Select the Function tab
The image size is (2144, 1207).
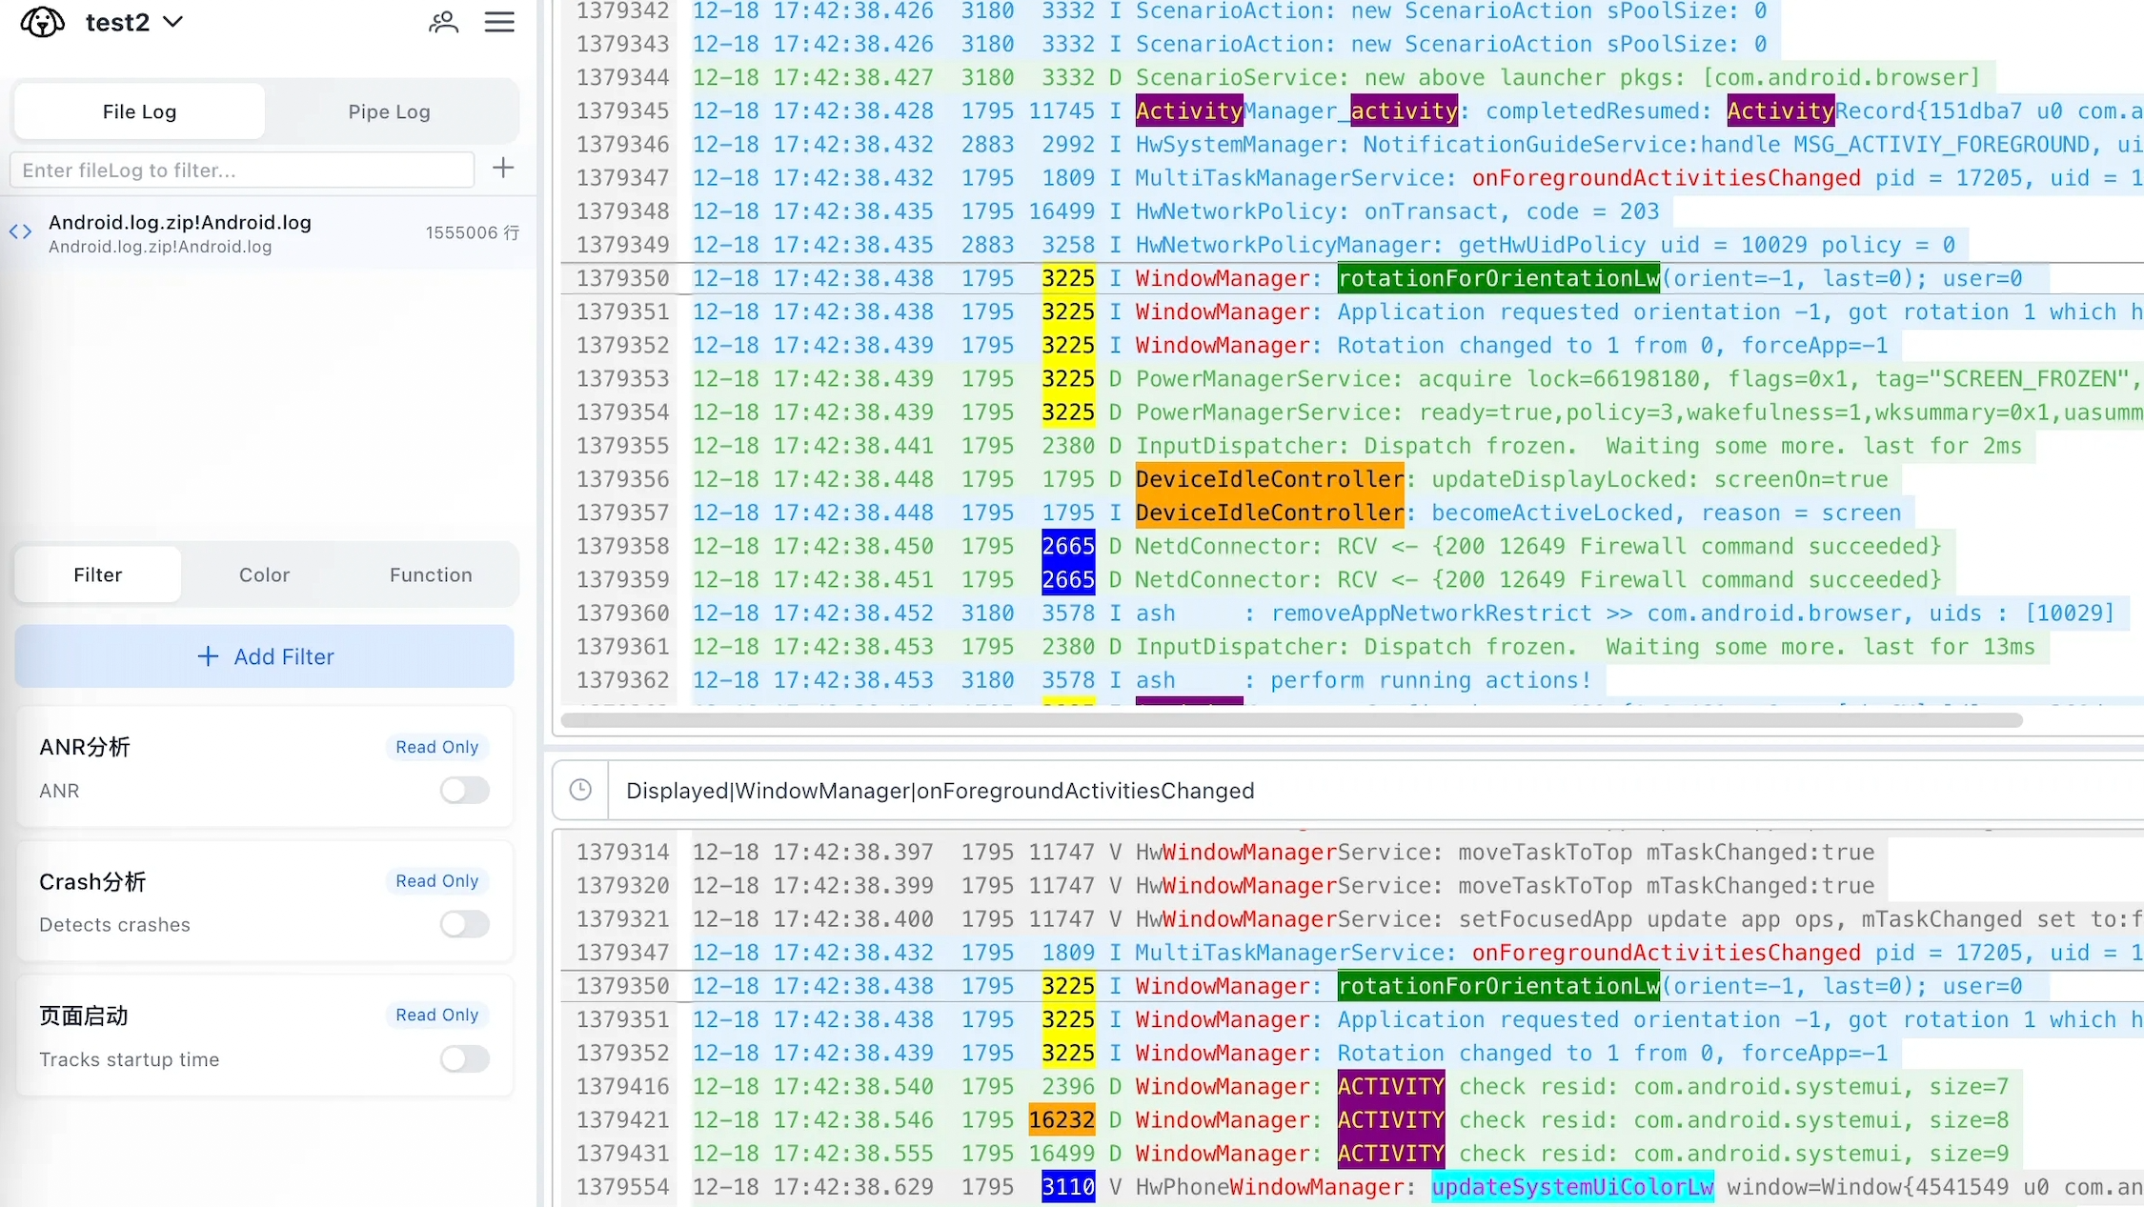coord(431,574)
